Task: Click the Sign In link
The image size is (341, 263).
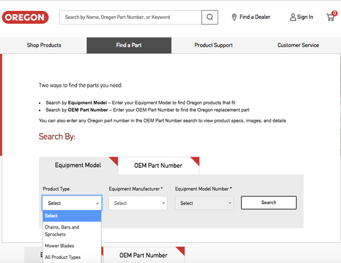Action: [x=305, y=18]
